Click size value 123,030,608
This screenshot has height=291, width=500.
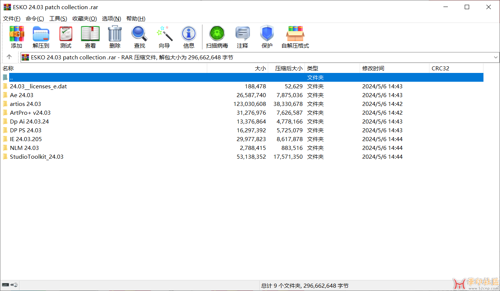click(x=249, y=104)
